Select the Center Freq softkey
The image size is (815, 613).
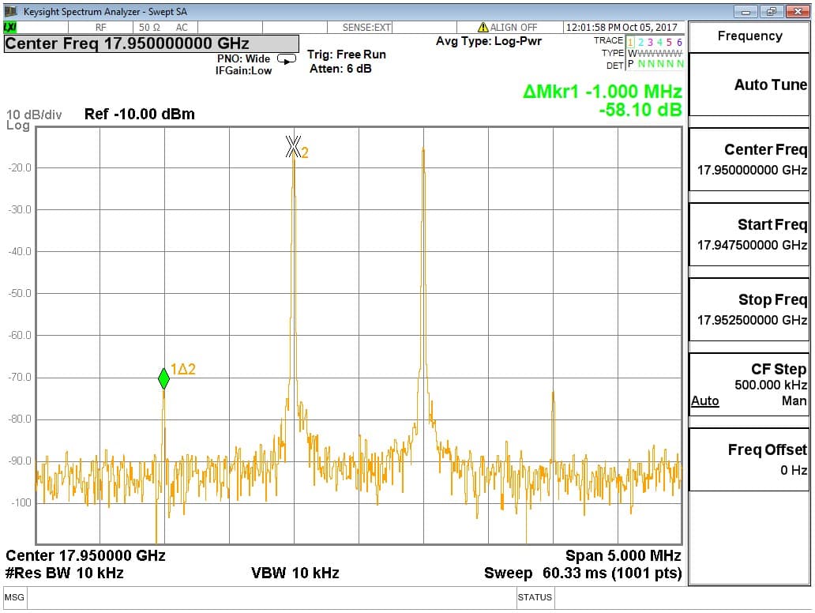(x=749, y=159)
